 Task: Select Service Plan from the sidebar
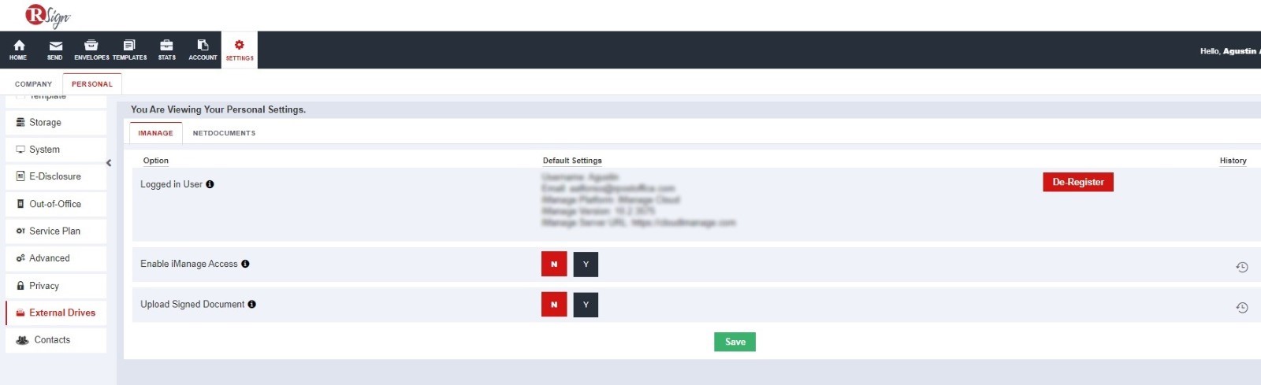click(54, 231)
